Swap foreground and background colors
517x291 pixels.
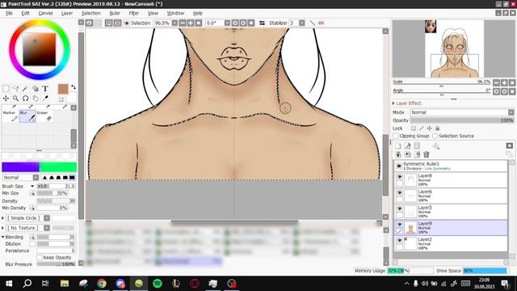pyautogui.click(x=74, y=87)
